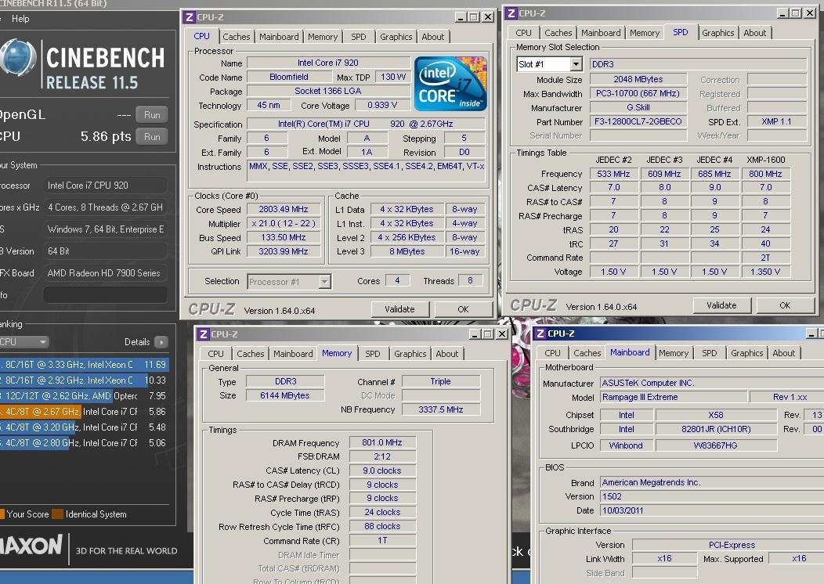Select the Graphics tab in the Mainboard window

click(x=746, y=353)
